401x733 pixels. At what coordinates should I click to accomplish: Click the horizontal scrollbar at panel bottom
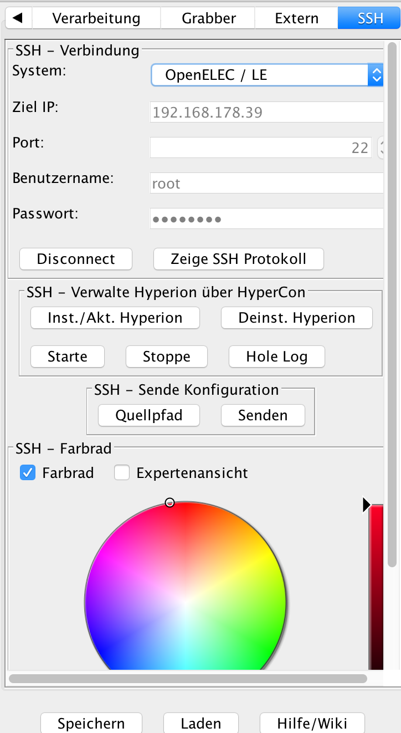[x=188, y=678]
